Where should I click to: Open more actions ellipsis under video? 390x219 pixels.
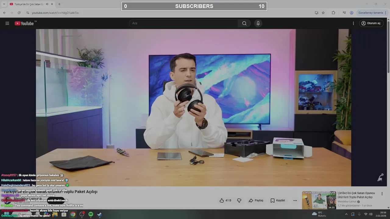(295, 200)
